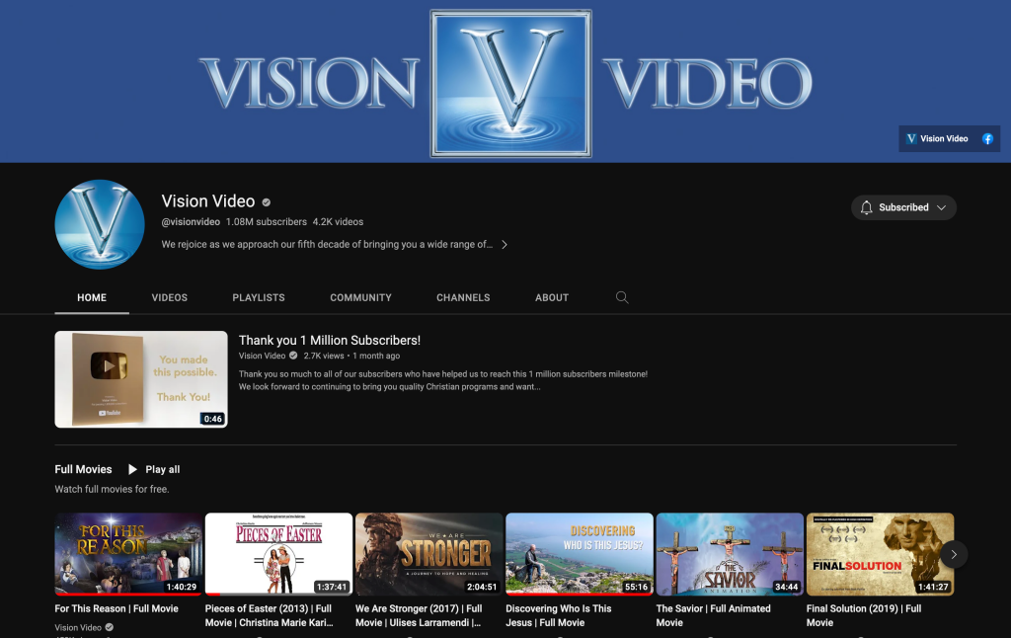Open the For This Reason thumbnail
The image size is (1011, 638).
tap(128, 554)
